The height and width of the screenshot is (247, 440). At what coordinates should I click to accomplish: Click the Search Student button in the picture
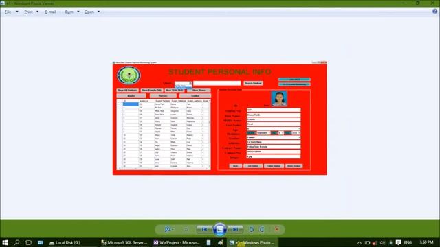coord(253,83)
